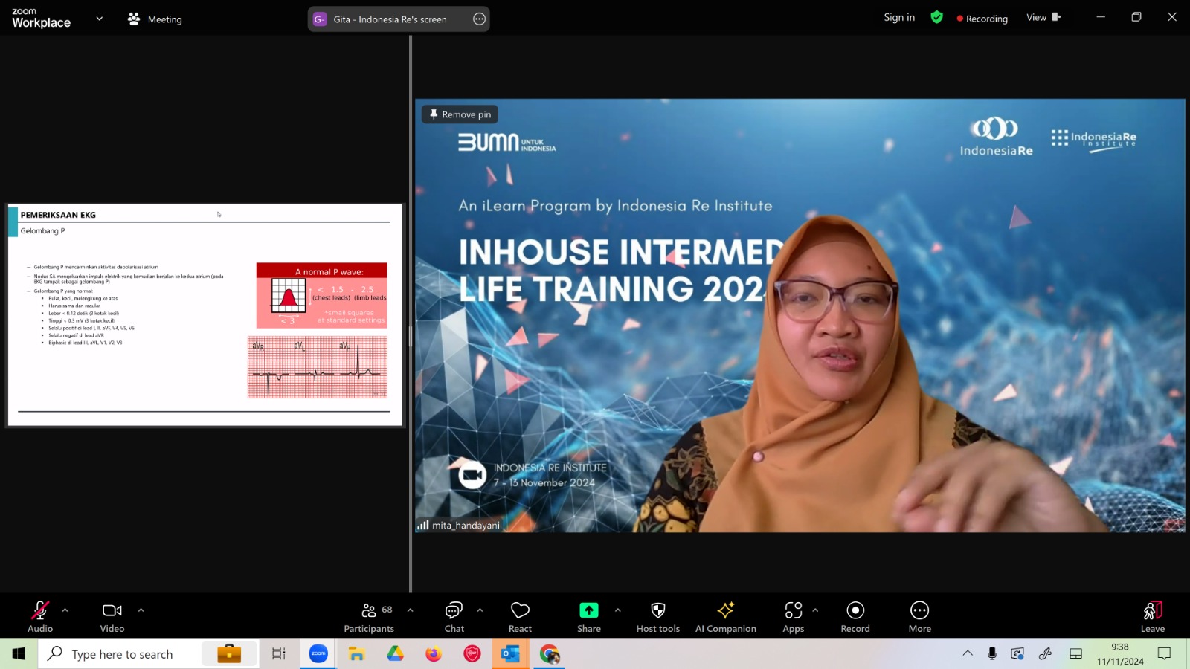
Task: Click the Sign in link
Action: coord(899,18)
